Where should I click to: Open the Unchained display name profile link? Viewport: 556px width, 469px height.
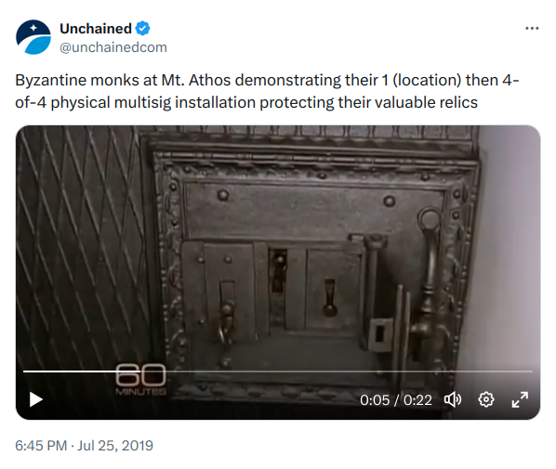coord(96,29)
